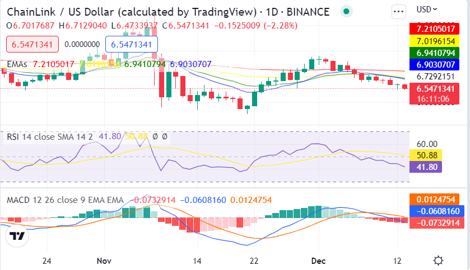Select the RSI 14 close SMA 14 2 legend
The width and height of the screenshot is (470, 270).
[x=50, y=136]
